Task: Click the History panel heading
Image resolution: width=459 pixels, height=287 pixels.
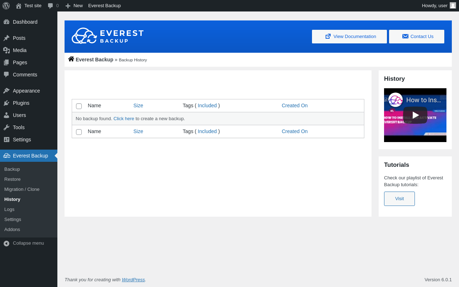Action: [394, 79]
